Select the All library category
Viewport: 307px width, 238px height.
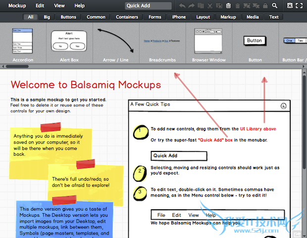click(30, 17)
